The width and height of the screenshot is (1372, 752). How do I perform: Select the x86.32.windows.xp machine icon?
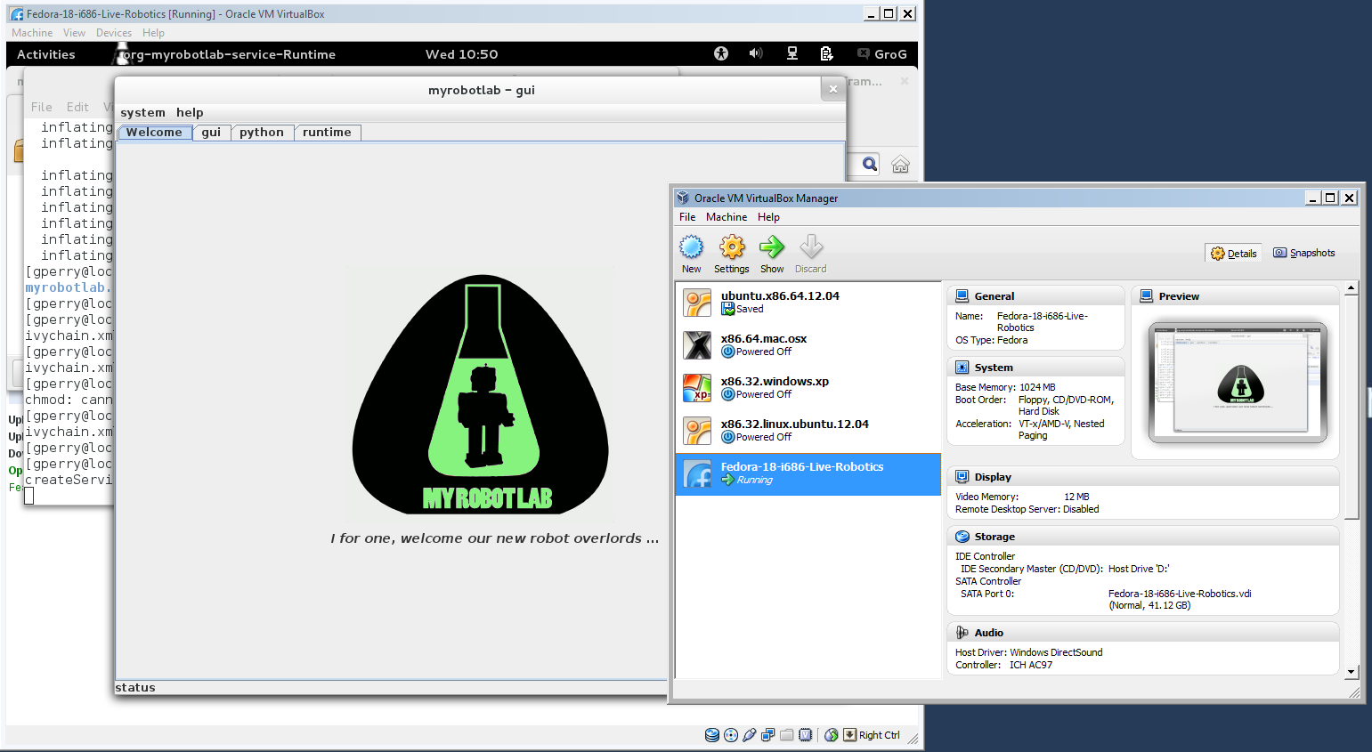click(697, 388)
